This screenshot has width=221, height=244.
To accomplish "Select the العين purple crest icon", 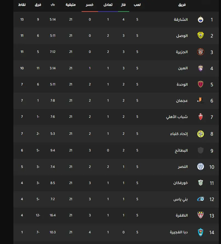I will click(x=200, y=68).
